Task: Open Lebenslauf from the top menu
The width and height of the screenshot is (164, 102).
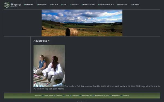Action: point(75,5)
